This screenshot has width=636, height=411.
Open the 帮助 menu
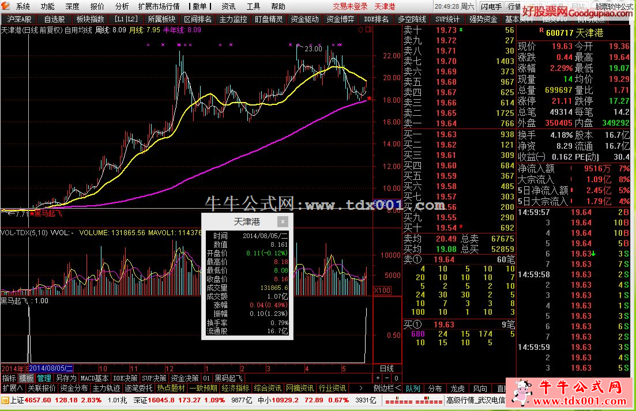click(x=278, y=6)
